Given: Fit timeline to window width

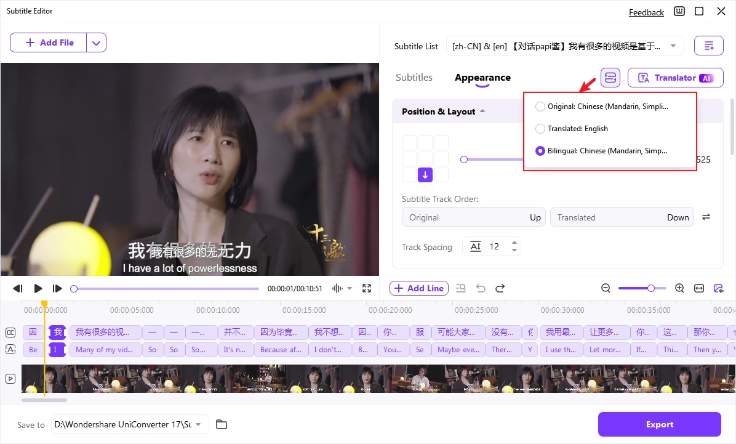Looking at the screenshot, I should (699, 288).
